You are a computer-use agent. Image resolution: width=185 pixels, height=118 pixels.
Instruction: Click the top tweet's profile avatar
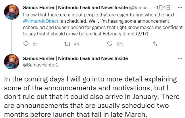[x=11, y=12]
